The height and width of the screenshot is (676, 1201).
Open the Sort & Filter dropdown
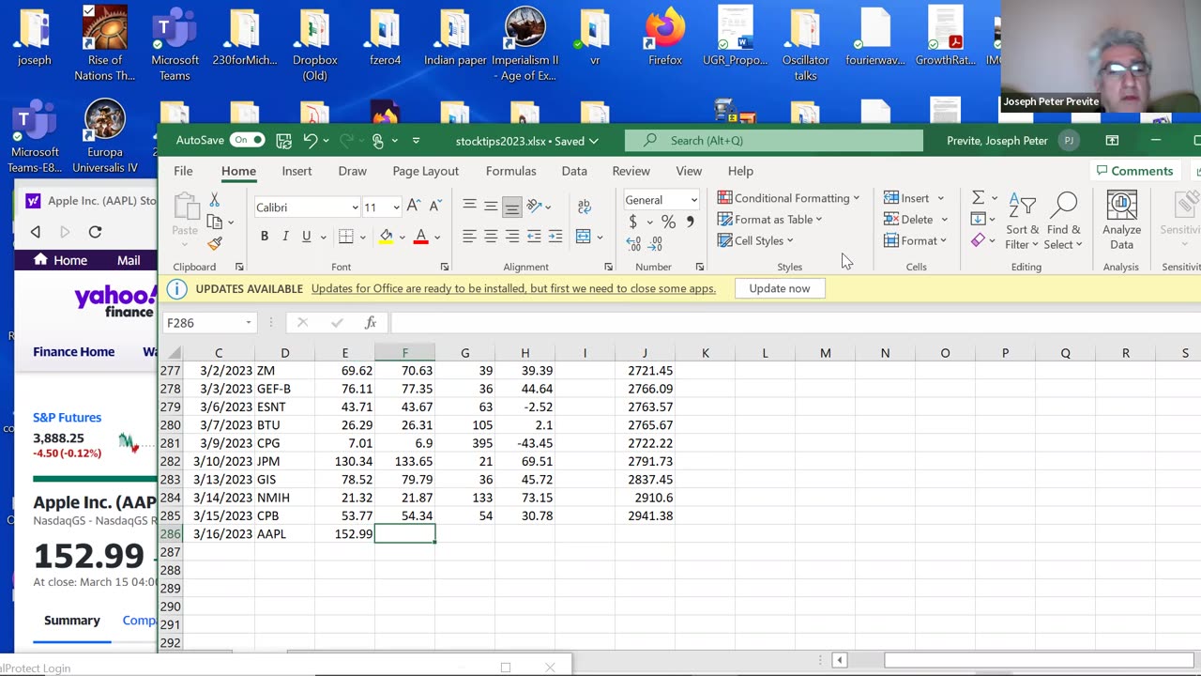[x=1022, y=222]
